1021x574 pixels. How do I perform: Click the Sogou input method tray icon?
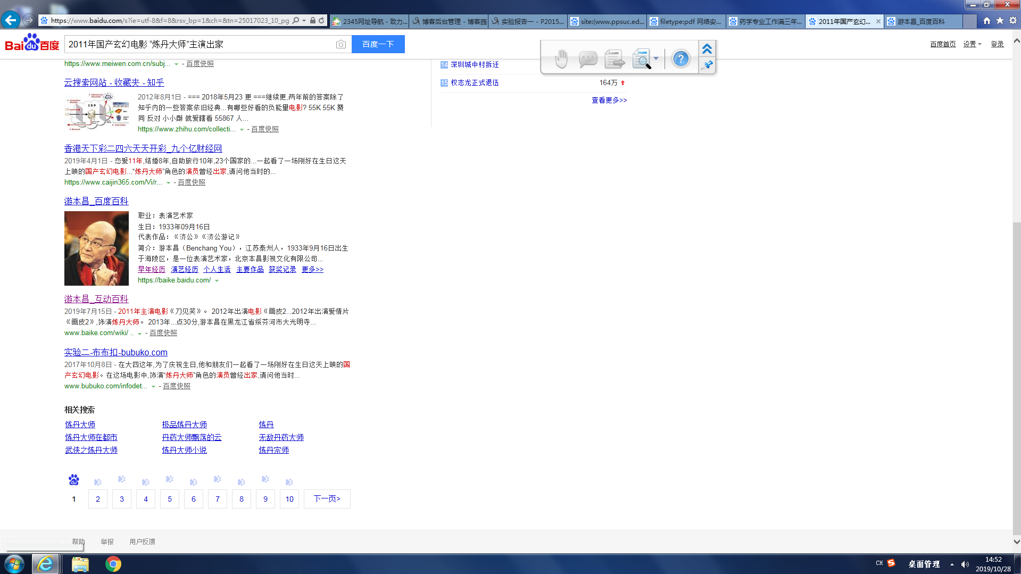click(x=891, y=563)
